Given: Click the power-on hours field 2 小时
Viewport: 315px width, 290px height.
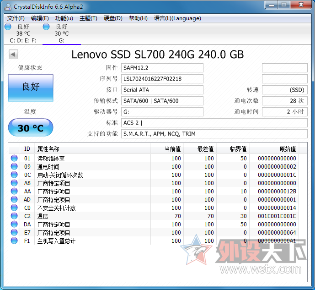Looking at the screenshot, I should coord(285,112).
